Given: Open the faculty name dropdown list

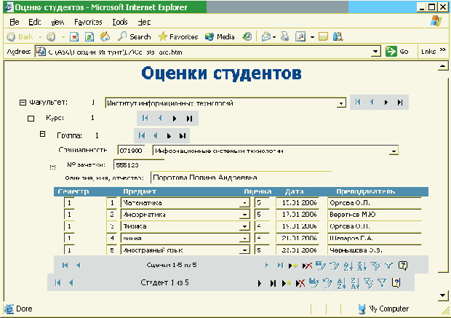Looking at the screenshot, I should coord(341,103).
